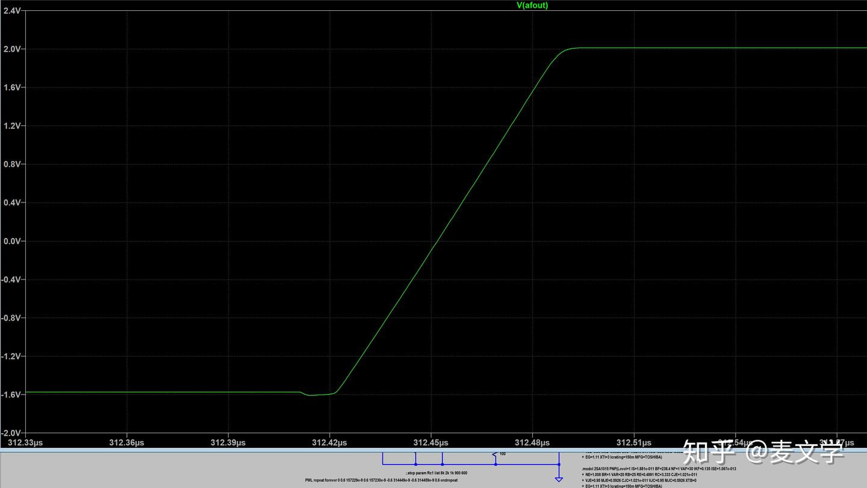Click the 312.45µs time axis label
867x488 pixels.
click(x=431, y=442)
